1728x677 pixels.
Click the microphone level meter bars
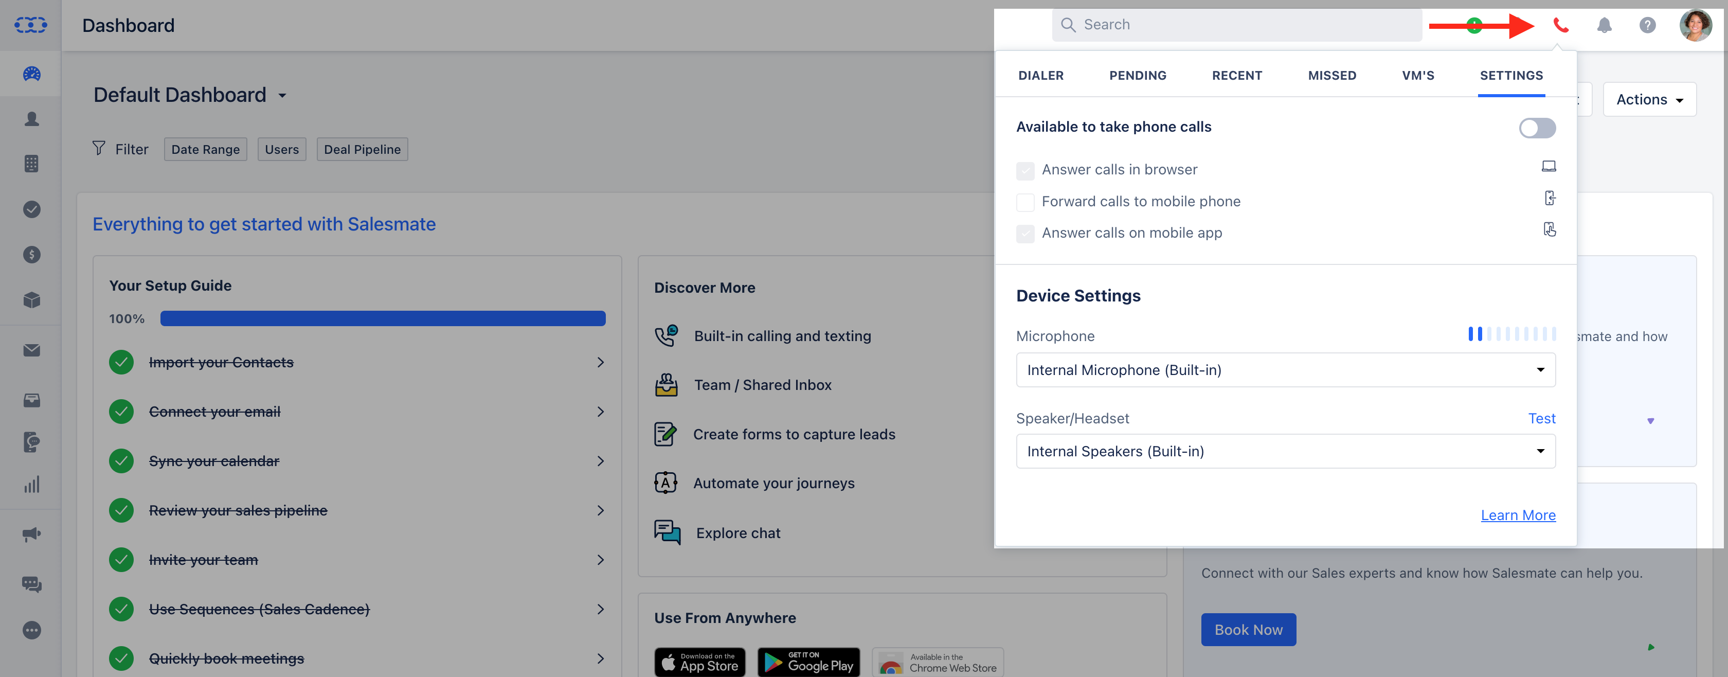(1512, 333)
